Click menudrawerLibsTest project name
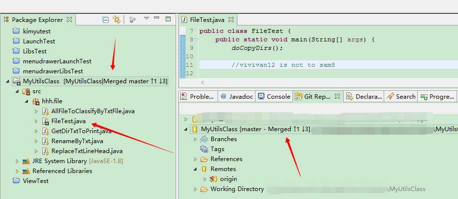This screenshot has width=458, height=199. tap(53, 71)
